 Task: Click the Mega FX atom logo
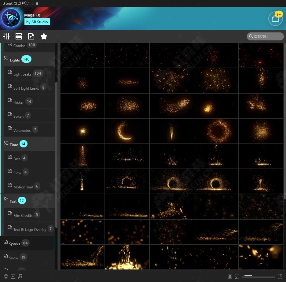coord(11,18)
